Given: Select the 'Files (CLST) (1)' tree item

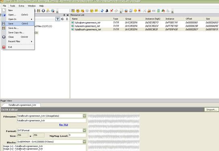Looking at the screenshot, I should 44,26.
